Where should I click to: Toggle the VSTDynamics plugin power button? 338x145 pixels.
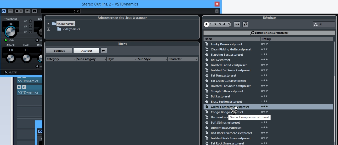[4, 11]
